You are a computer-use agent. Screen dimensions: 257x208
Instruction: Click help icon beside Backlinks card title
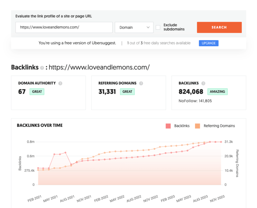[203, 83]
